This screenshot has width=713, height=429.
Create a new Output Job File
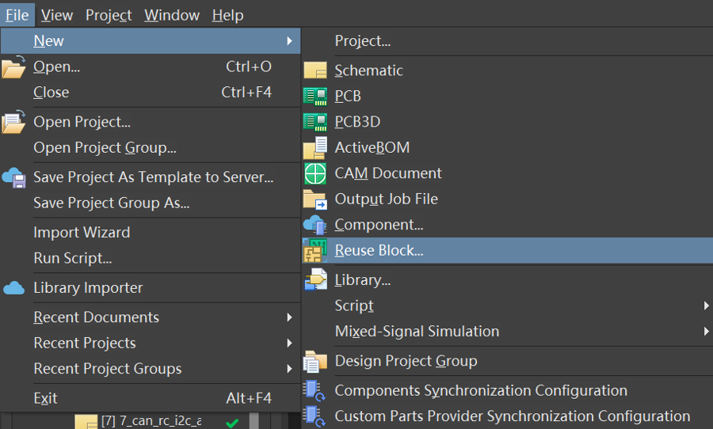pos(507,199)
